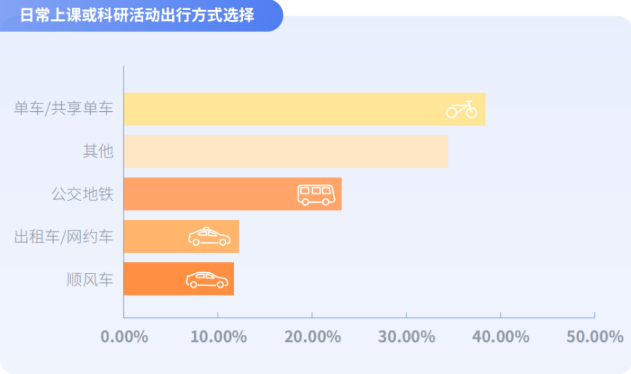
Task: Click the taxi icon with roof light
Action: (209, 236)
